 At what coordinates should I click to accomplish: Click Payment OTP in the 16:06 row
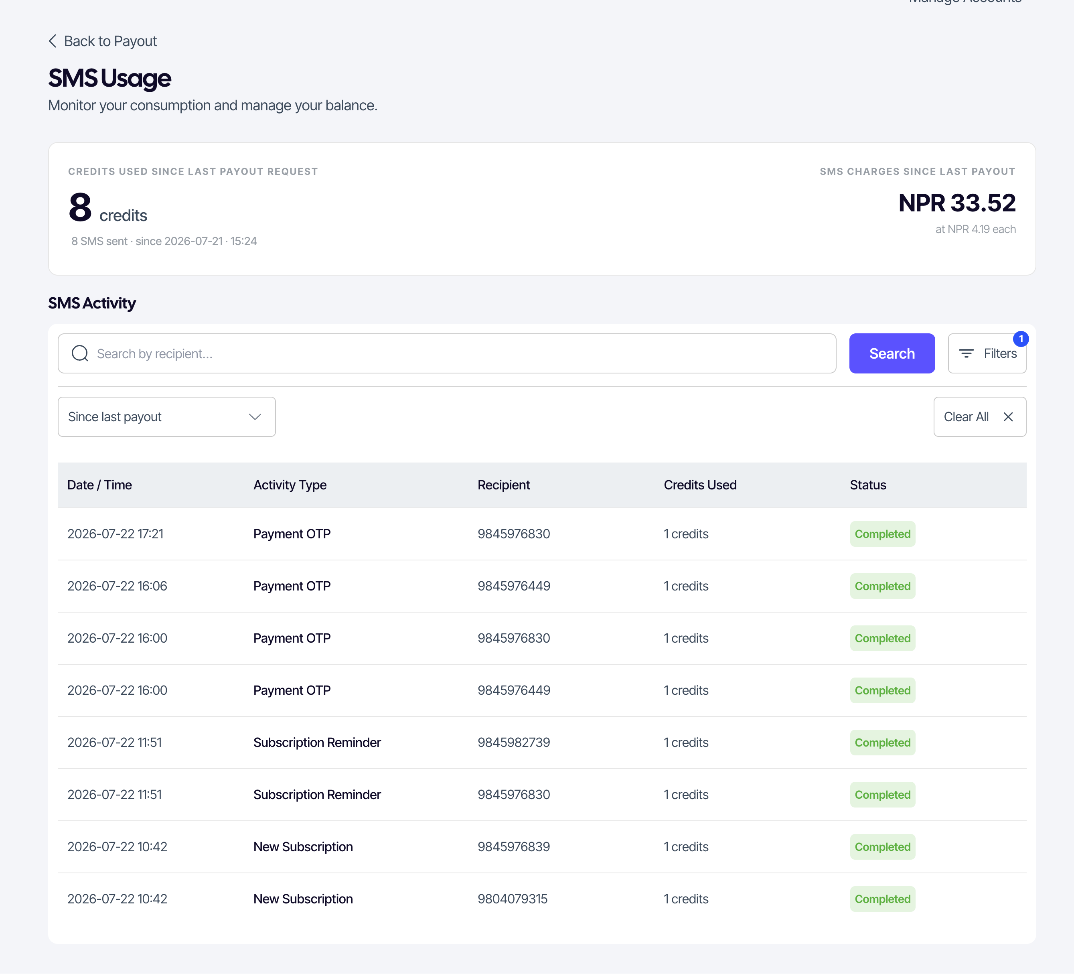pyautogui.click(x=292, y=586)
